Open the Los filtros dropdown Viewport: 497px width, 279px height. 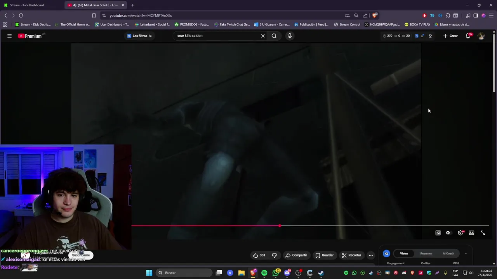point(139,36)
